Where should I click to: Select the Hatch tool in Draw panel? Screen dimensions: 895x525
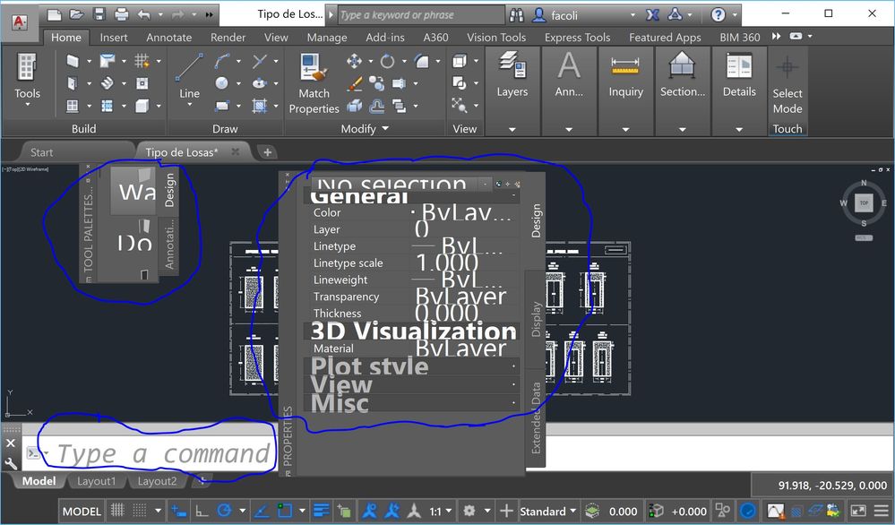pos(260,106)
